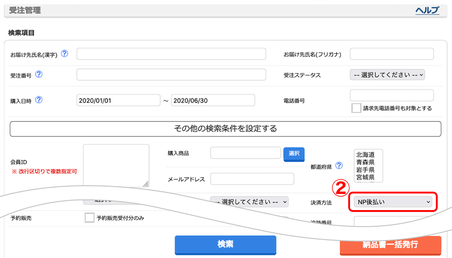
Task: Select 北海道 in prefecture list
Action: coord(365,155)
